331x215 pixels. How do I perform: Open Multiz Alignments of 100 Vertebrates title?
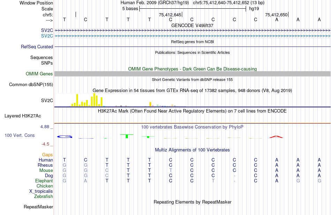(x=192, y=150)
